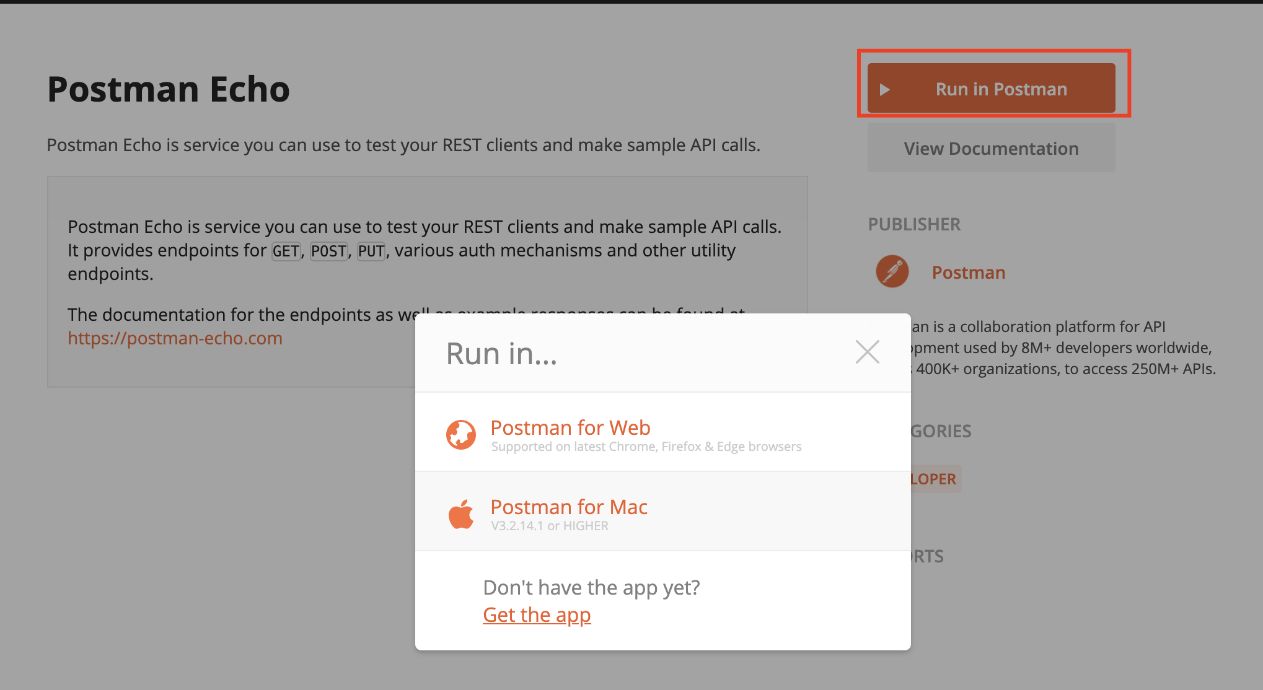
Task: Close the Run in... dialog
Action: coord(867,352)
